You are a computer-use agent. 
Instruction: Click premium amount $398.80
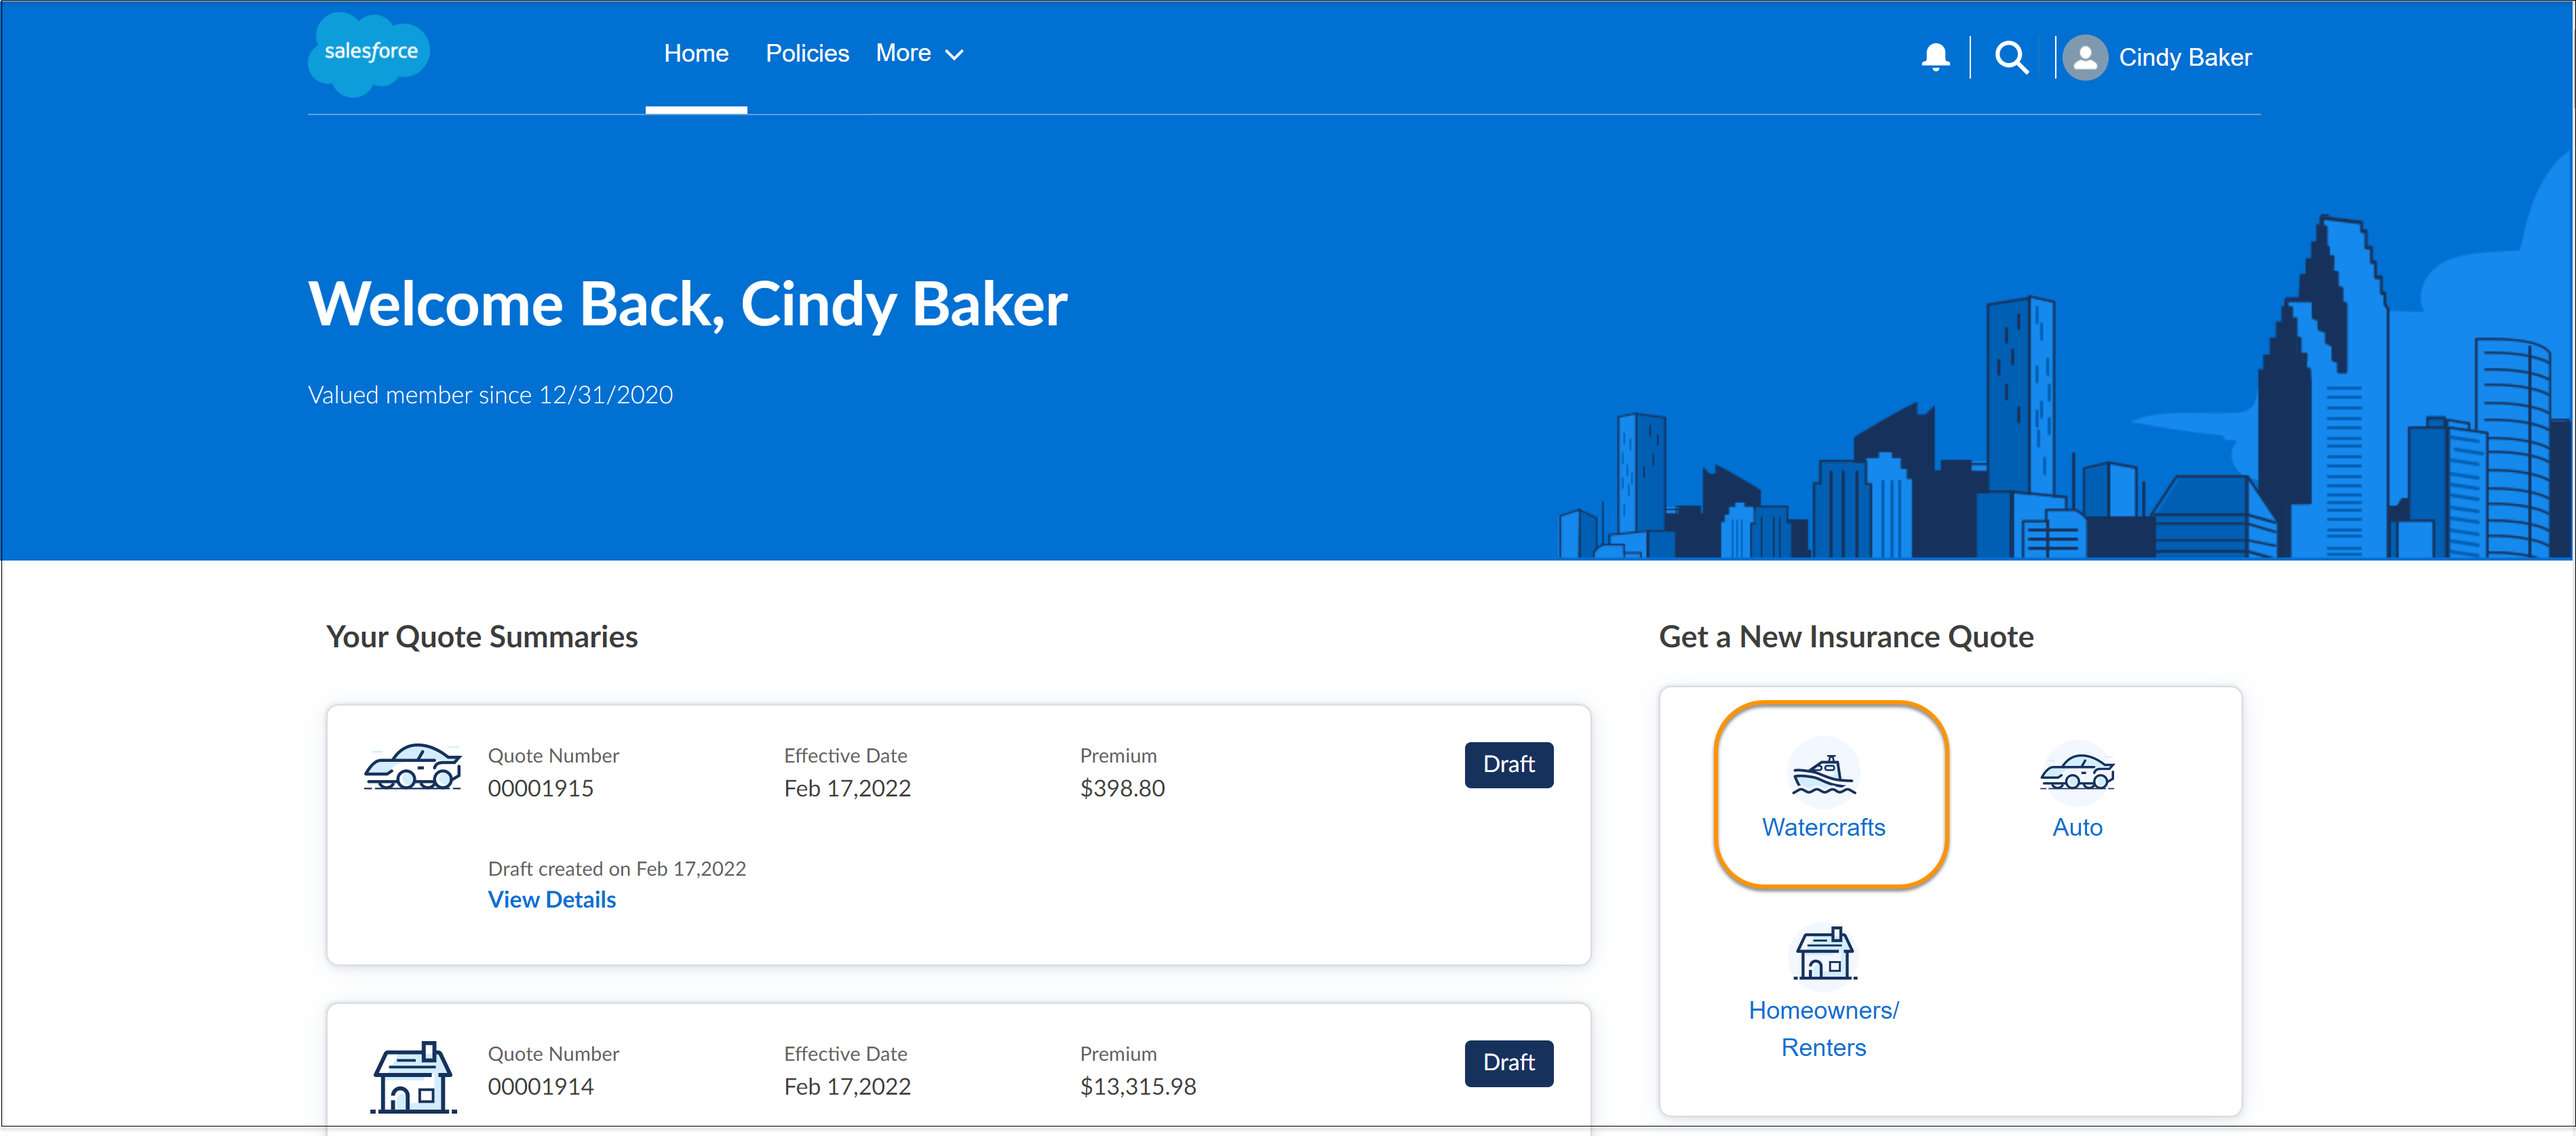coord(1122,788)
